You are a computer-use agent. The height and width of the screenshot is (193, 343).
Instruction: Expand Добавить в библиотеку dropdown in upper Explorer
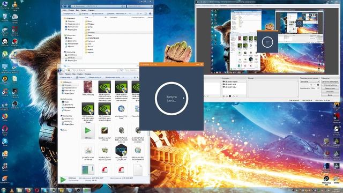click(117, 13)
